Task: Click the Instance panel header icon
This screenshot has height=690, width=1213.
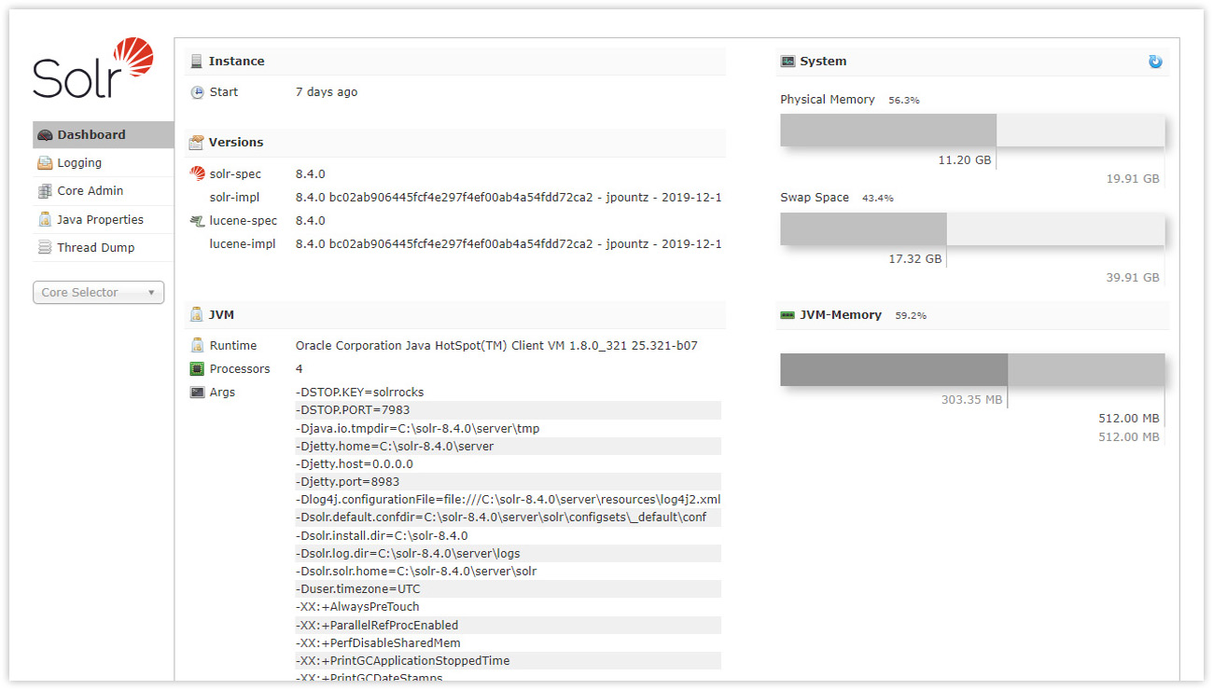Action: (x=196, y=61)
